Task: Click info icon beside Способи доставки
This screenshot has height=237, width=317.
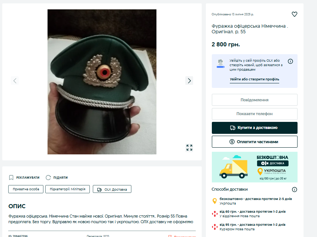Action: pos(294,190)
